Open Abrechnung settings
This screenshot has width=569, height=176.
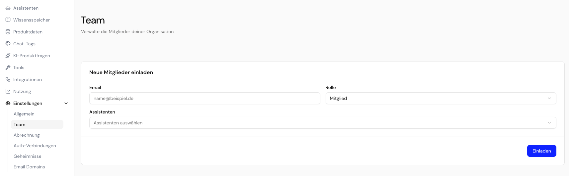(27, 135)
